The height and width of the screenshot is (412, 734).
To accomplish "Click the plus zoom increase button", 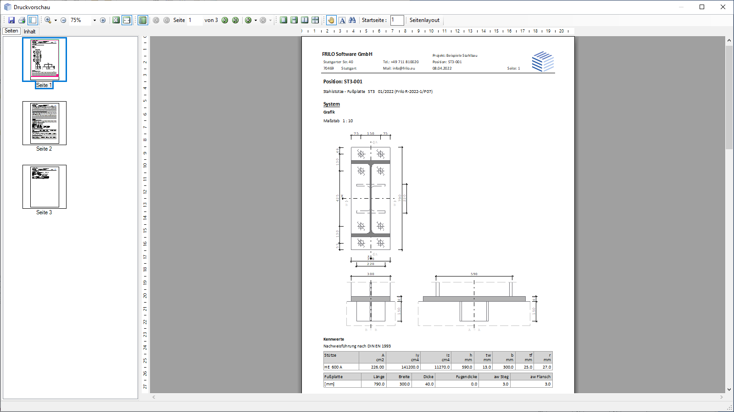I will pos(103,20).
